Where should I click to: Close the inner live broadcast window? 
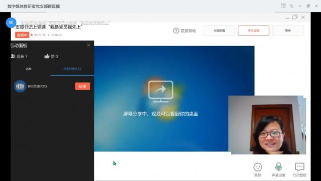[x=303, y=17]
